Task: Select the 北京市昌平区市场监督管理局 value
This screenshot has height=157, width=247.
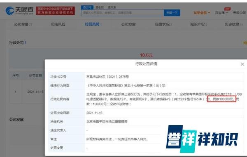Action: coord(107,122)
